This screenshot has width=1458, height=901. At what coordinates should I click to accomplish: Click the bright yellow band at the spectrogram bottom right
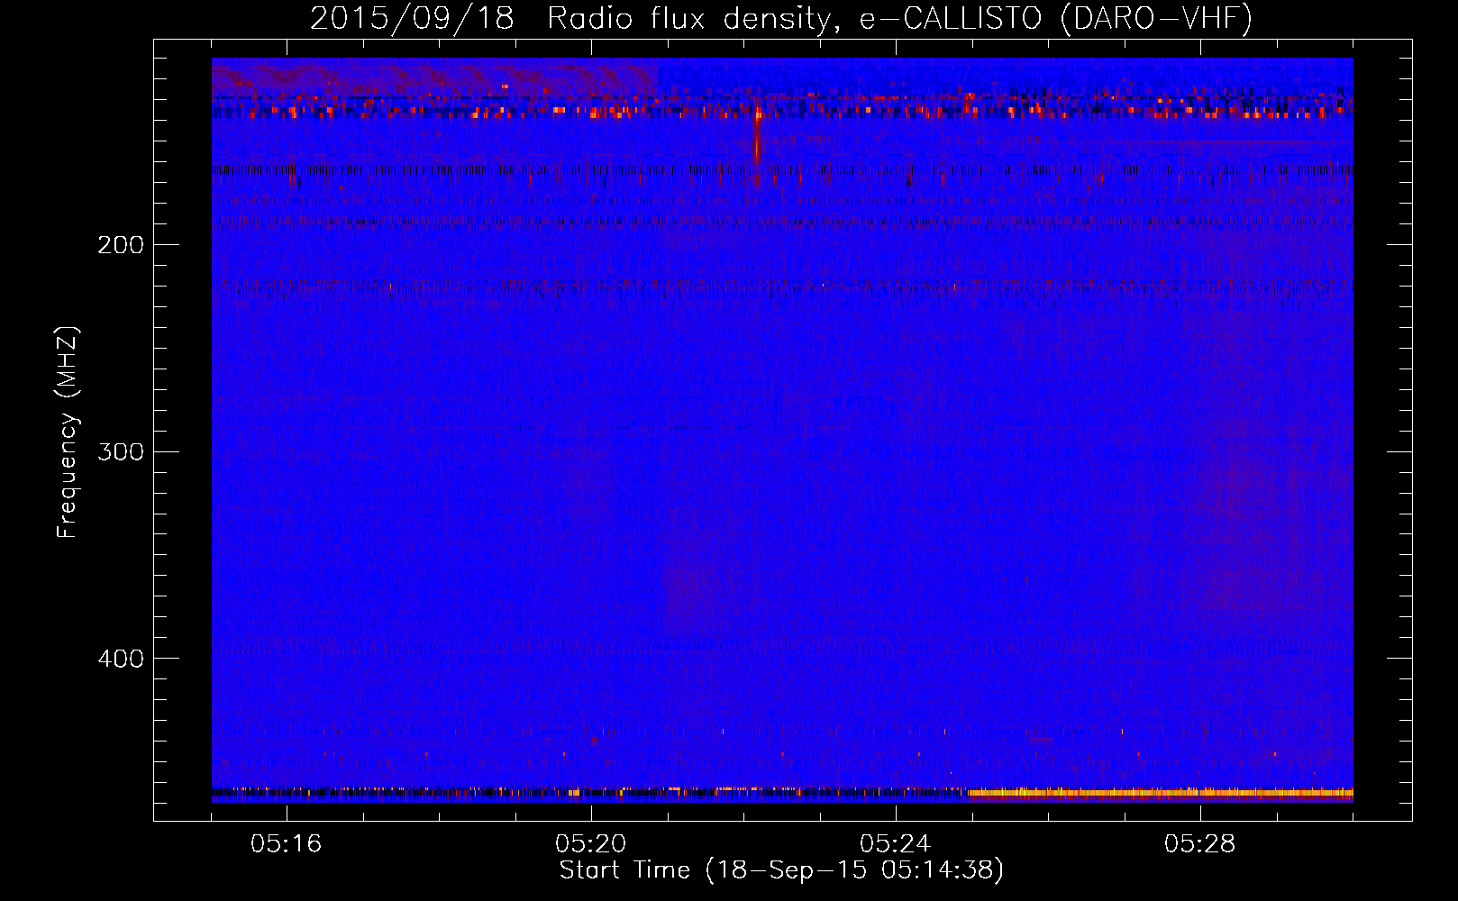click(x=1161, y=793)
